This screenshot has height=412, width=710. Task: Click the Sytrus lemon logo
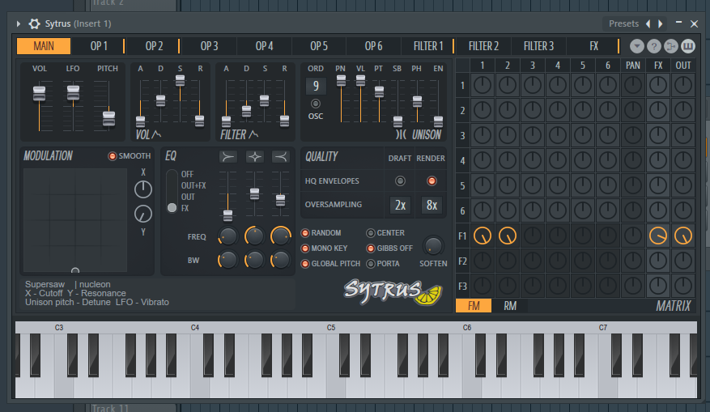click(x=392, y=291)
